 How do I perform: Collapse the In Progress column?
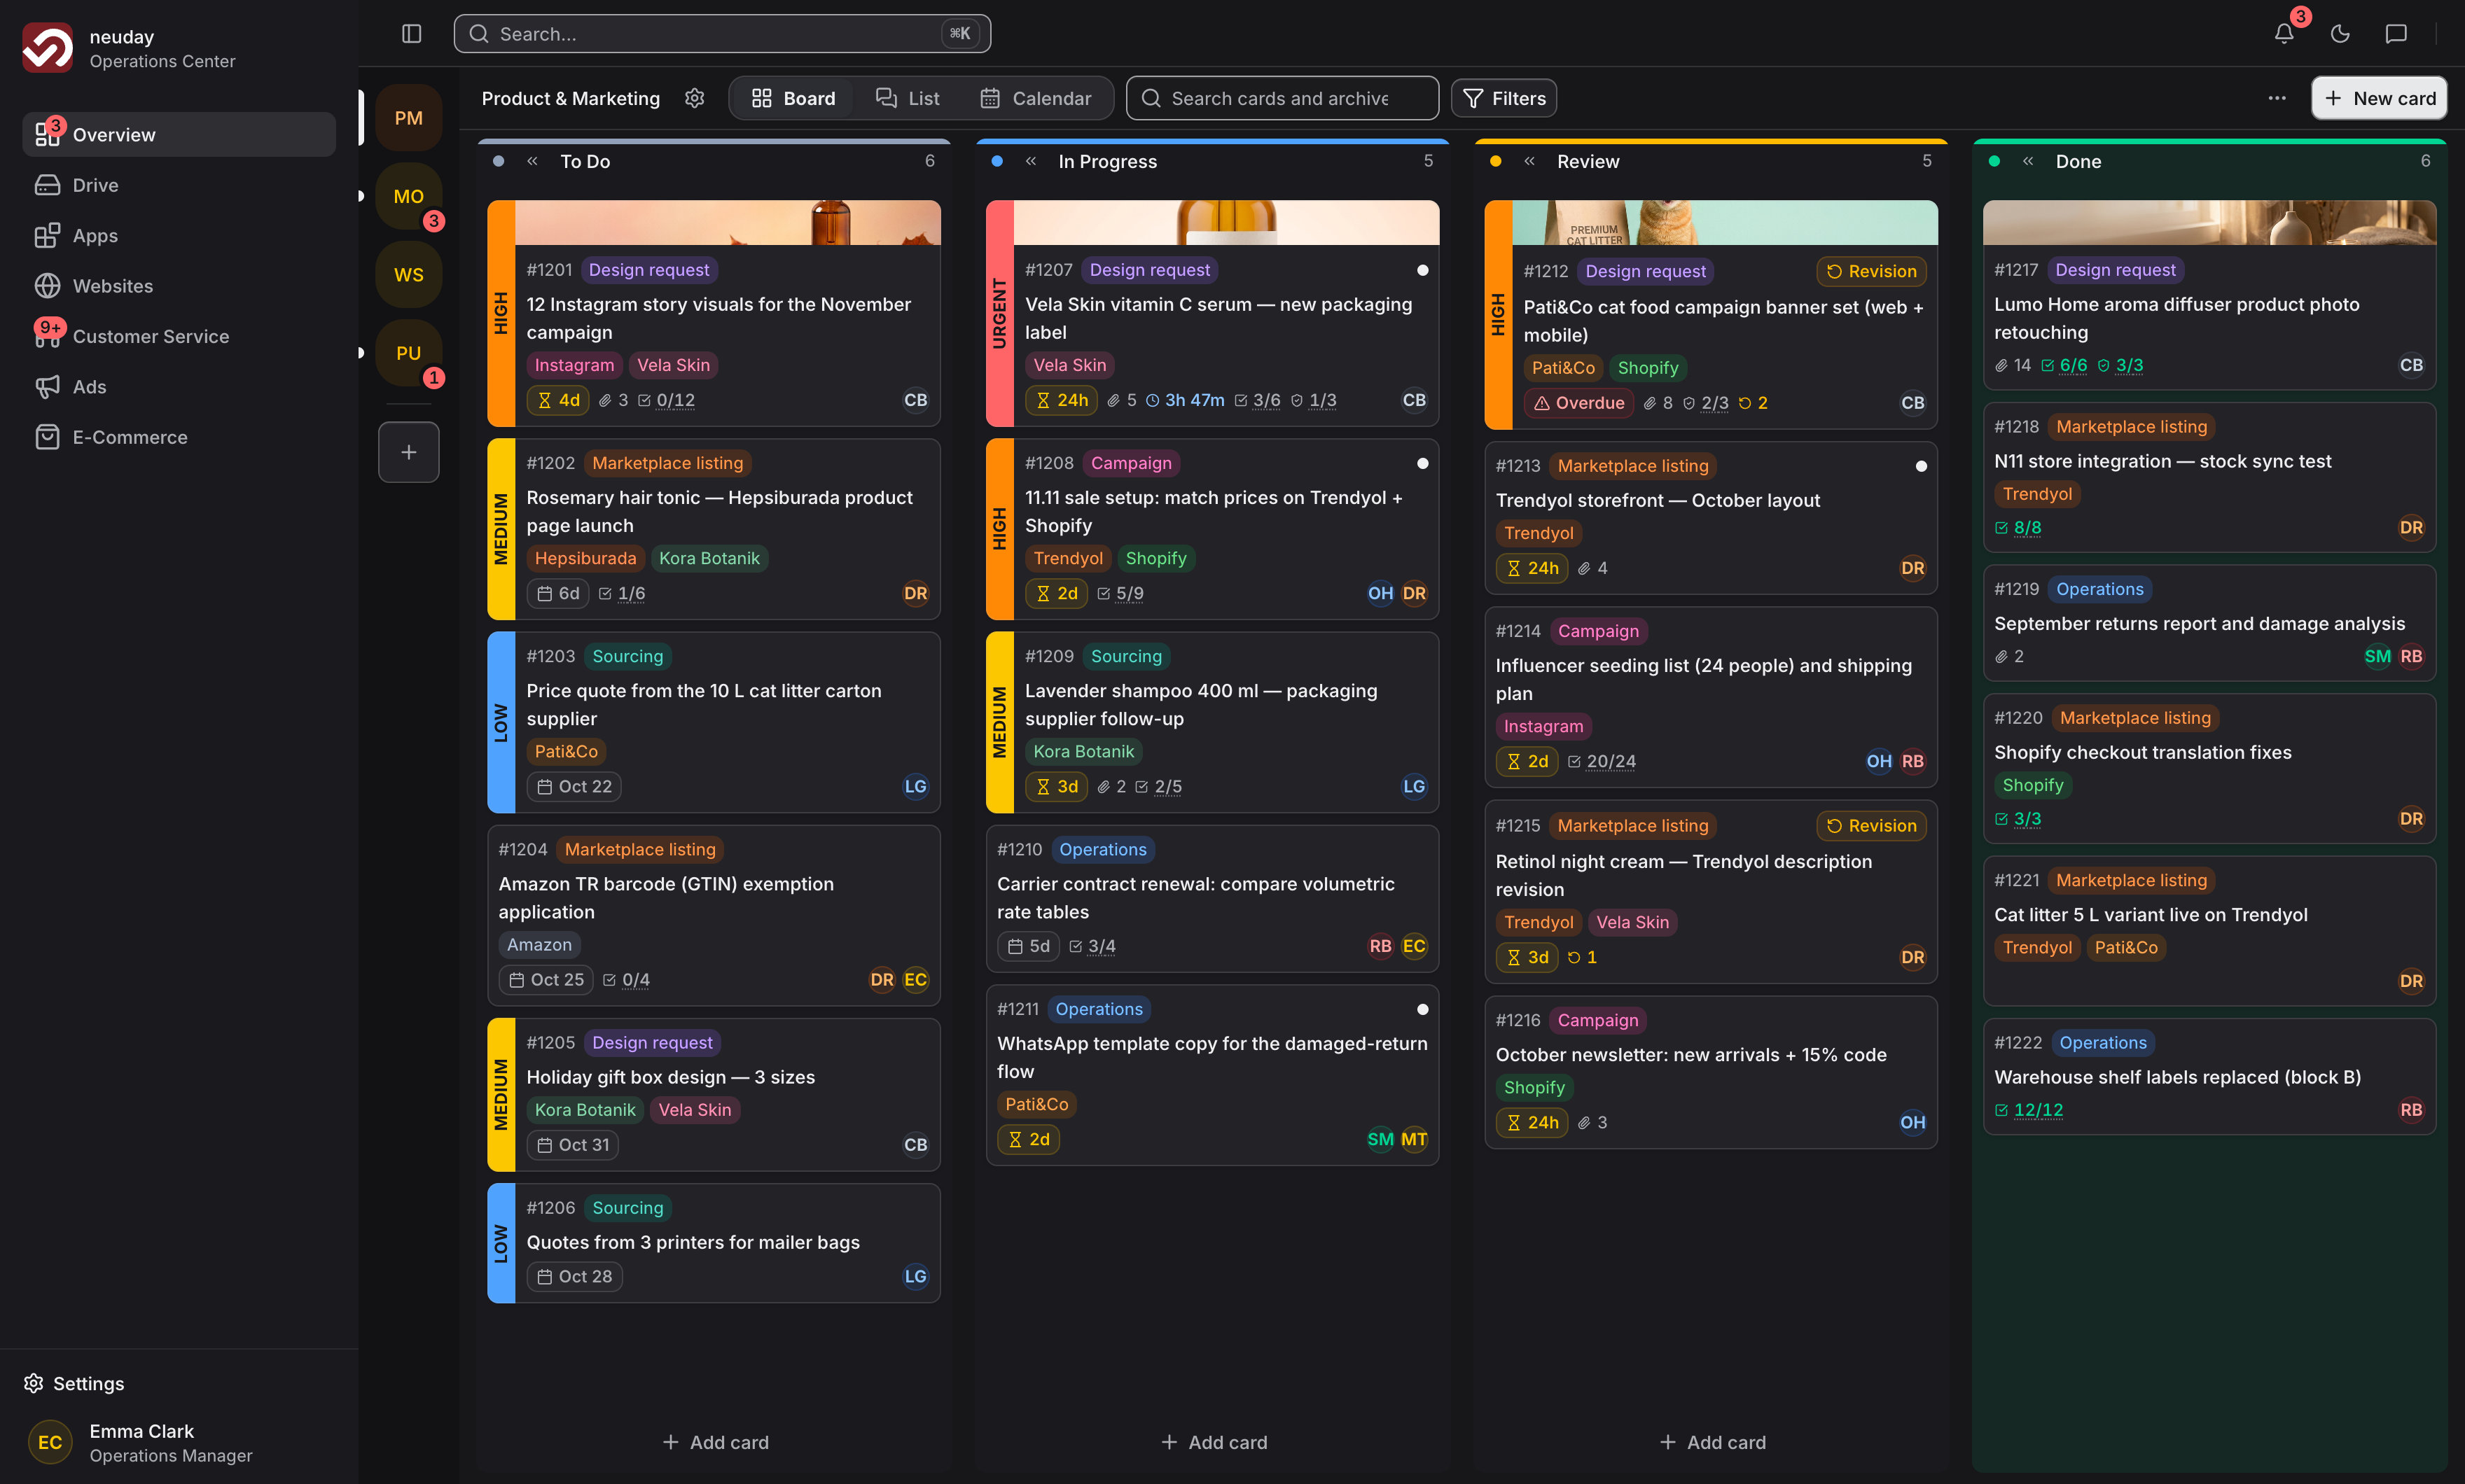[x=1030, y=161]
